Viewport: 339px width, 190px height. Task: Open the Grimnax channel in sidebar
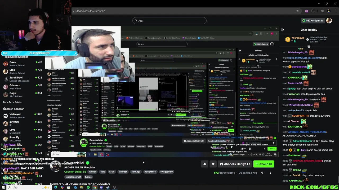23,87
